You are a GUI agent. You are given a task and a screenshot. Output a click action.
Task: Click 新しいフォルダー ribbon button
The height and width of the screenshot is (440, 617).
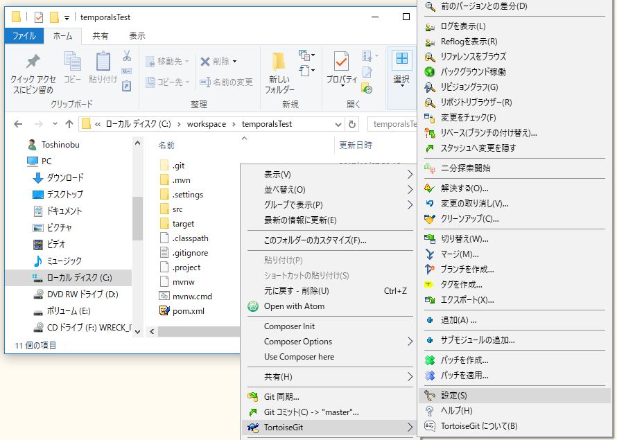(x=279, y=73)
